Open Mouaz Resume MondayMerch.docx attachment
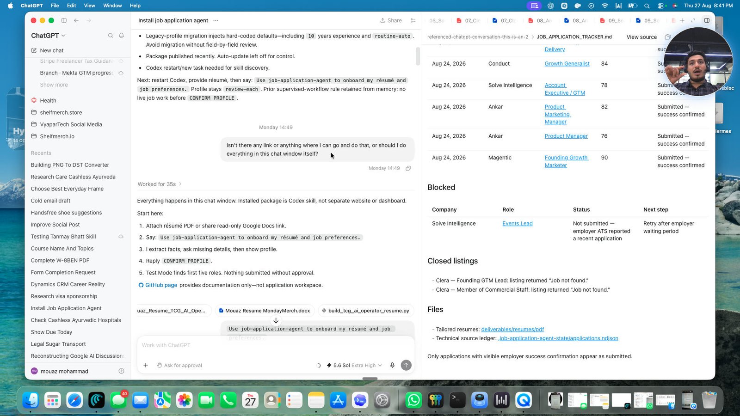The image size is (740, 416). point(264,311)
